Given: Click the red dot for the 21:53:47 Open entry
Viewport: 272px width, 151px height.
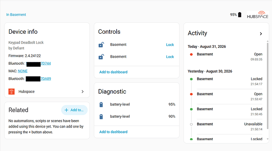Looking at the screenshot, I should click(x=191, y=94).
